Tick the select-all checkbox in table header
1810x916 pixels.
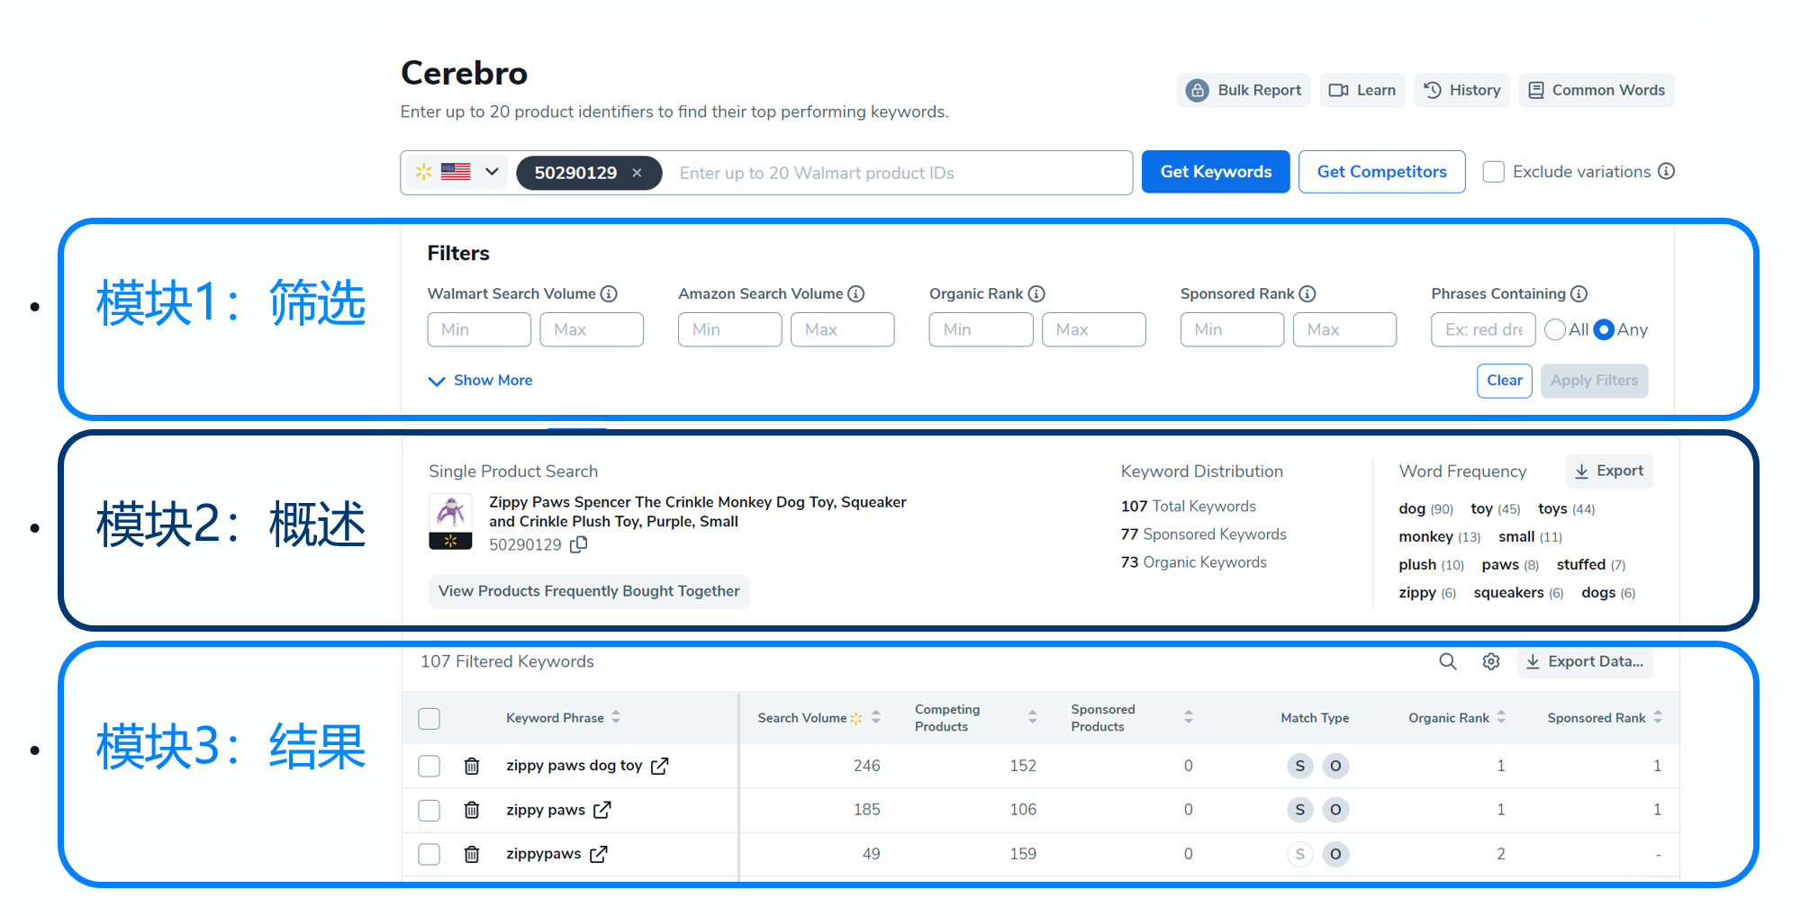tap(430, 718)
